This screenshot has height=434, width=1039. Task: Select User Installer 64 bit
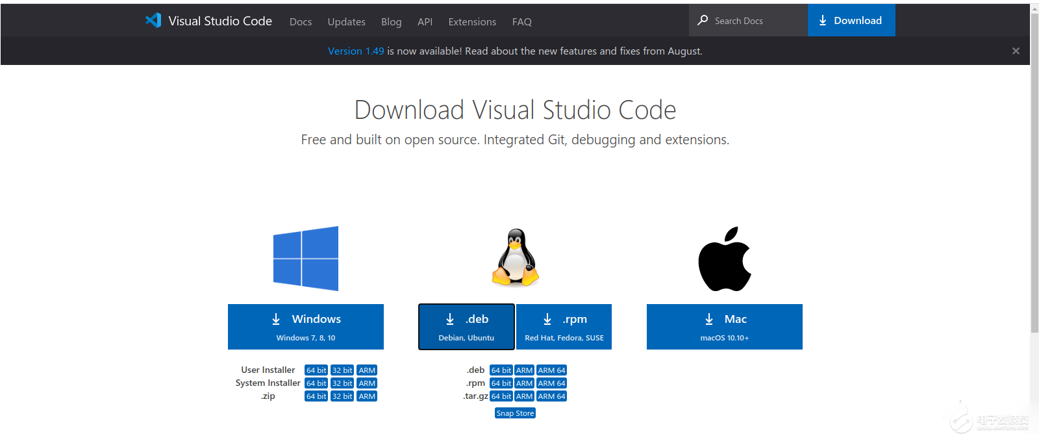316,370
